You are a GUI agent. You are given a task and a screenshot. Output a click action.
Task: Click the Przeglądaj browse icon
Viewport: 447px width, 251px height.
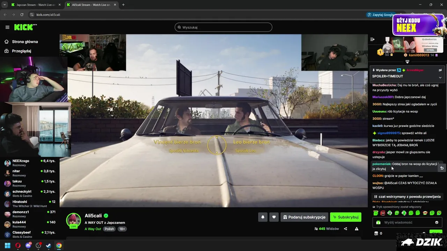(6, 51)
